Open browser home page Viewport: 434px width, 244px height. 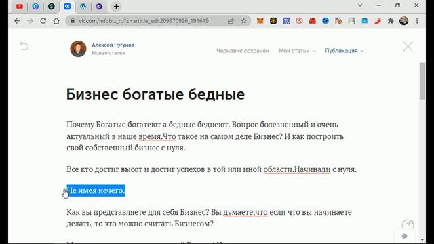tap(56, 21)
